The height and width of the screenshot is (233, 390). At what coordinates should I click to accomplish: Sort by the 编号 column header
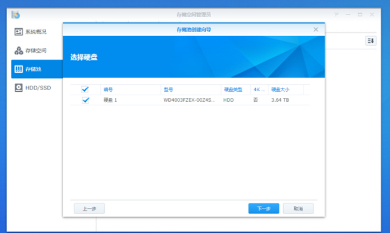(x=130, y=90)
